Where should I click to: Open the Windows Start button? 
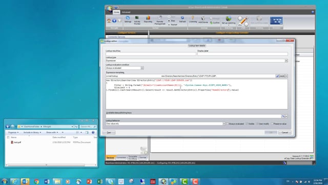[5, 181]
